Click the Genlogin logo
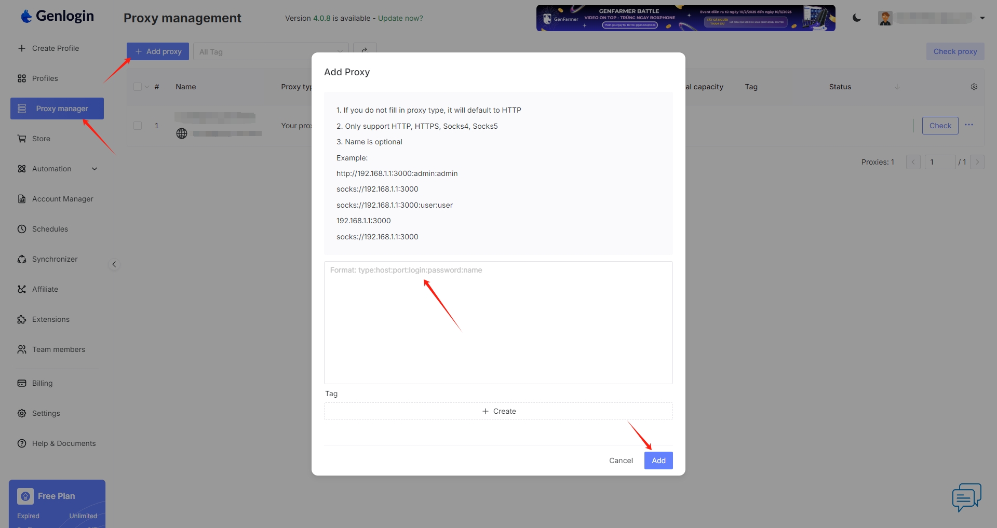Viewport: 997px width, 528px height. [x=57, y=17]
